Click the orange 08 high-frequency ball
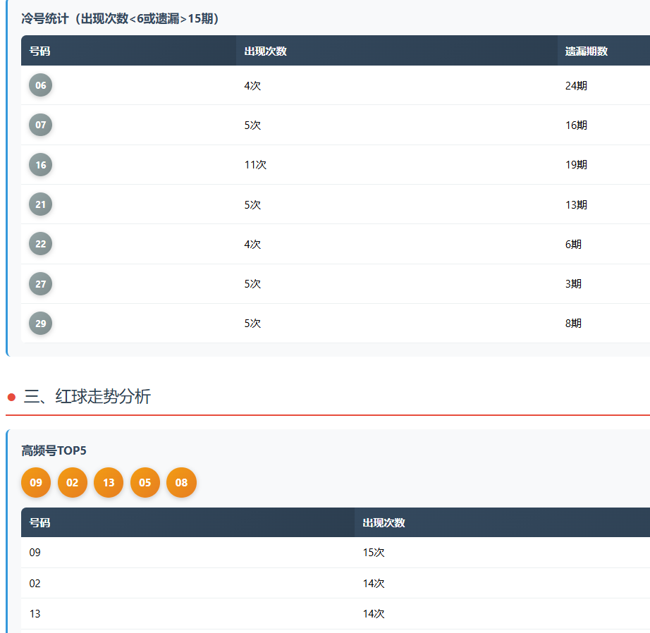This screenshot has width=650, height=633. tap(181, 483)
